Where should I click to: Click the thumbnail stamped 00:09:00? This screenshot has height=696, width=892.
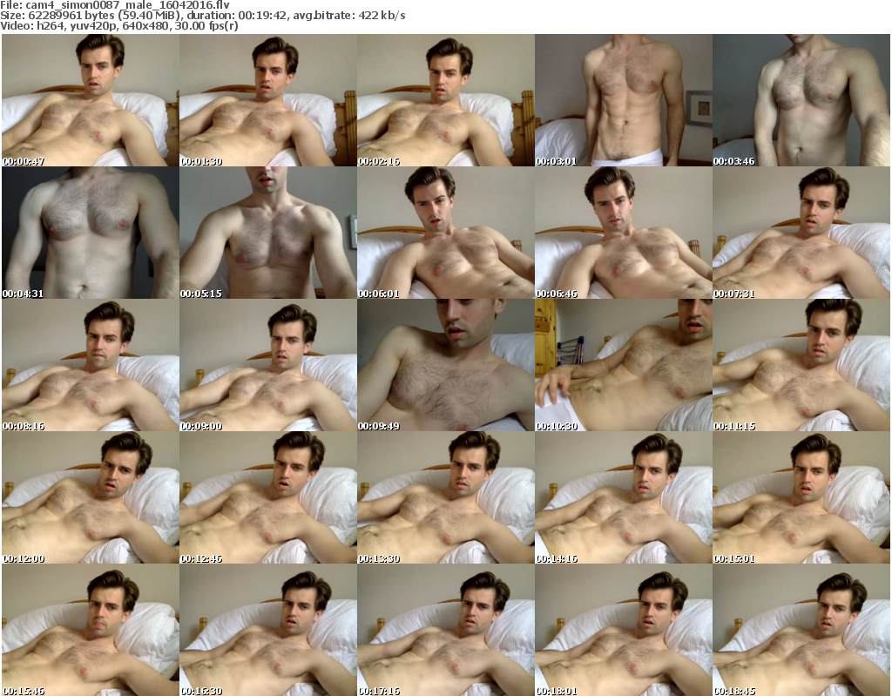268,365
